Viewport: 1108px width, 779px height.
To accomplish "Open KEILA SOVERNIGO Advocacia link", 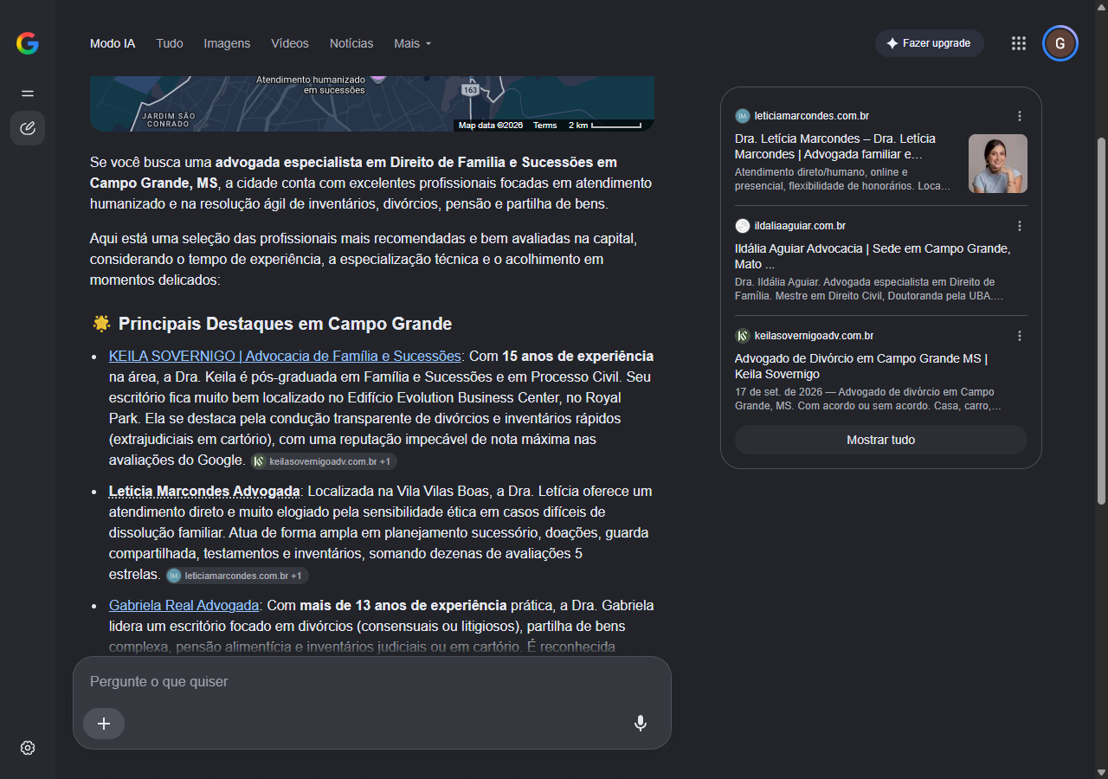I will [285, 356].
